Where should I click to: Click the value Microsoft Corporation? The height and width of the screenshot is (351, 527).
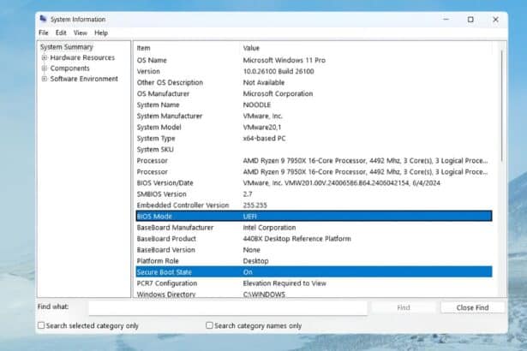(278, 93)
